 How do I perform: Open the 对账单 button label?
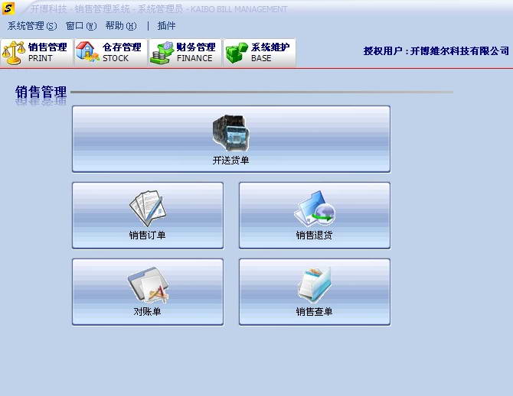tap(147, 312)
